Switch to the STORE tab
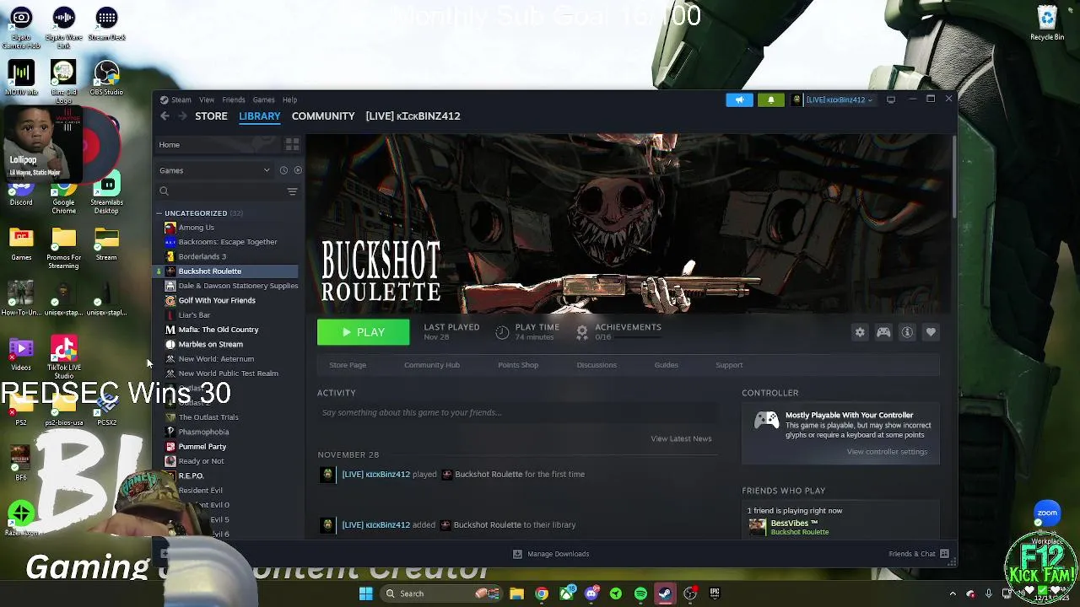The image size is (1080, 607). click(211, 116)
